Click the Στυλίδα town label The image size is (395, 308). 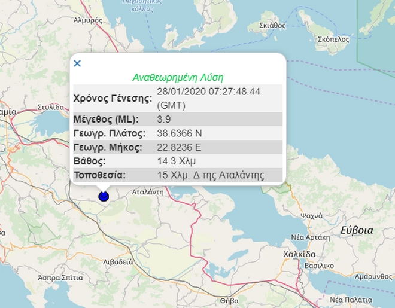click(50, 107)
